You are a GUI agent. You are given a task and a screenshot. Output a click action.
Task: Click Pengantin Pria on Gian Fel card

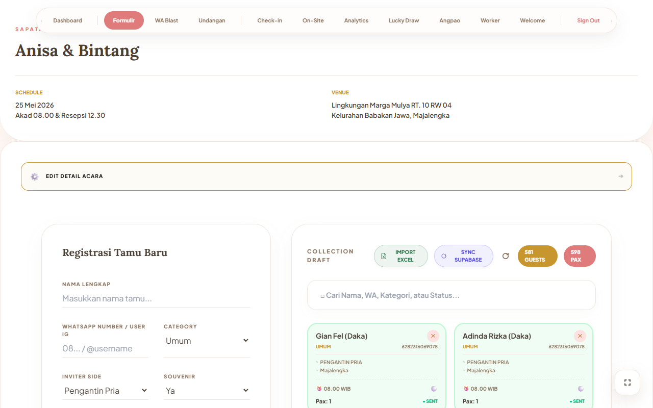click(341, 363)
